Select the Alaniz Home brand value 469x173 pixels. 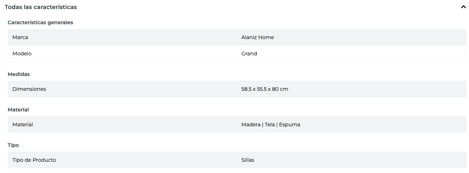point(257,37)
